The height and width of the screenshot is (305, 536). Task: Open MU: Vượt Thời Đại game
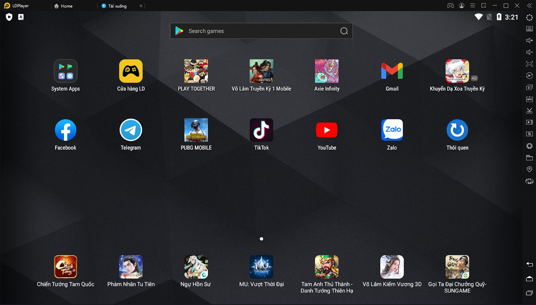pyautogui.click(x=261, y=267)
